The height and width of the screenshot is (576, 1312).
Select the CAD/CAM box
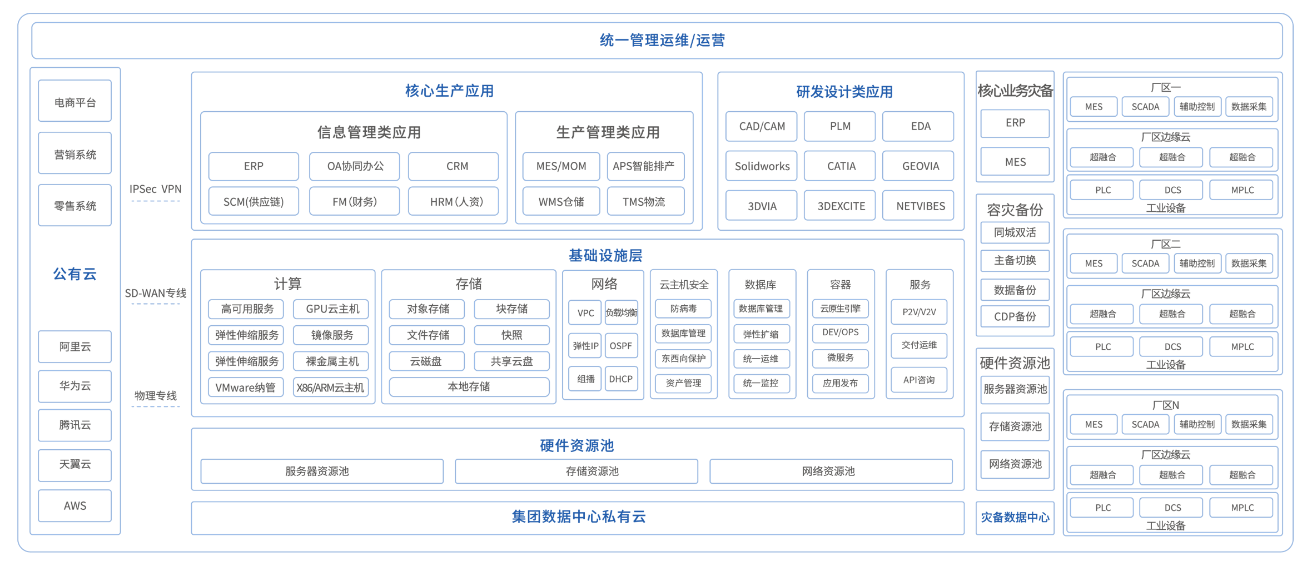pos(762,126)
